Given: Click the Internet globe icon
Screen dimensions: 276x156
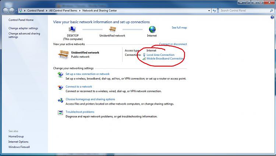Looking at the screenshot, I should (152, 29).
